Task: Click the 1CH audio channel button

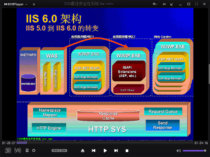Action: 63,151
